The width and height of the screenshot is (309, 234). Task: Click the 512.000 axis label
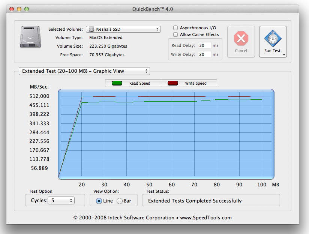(39, 96)
